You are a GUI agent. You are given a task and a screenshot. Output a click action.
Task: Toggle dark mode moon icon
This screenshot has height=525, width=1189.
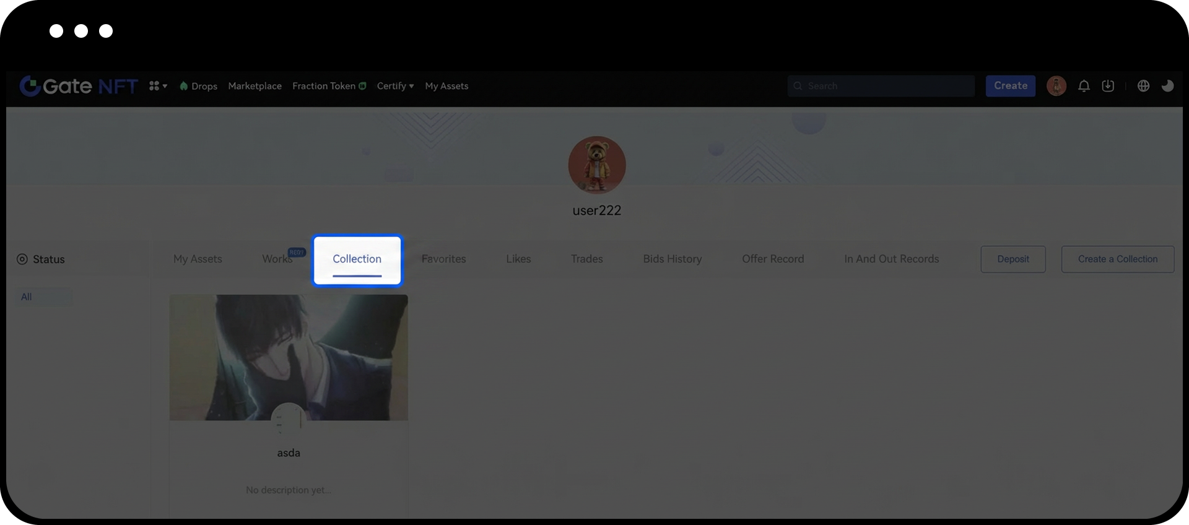point(1167,86)
